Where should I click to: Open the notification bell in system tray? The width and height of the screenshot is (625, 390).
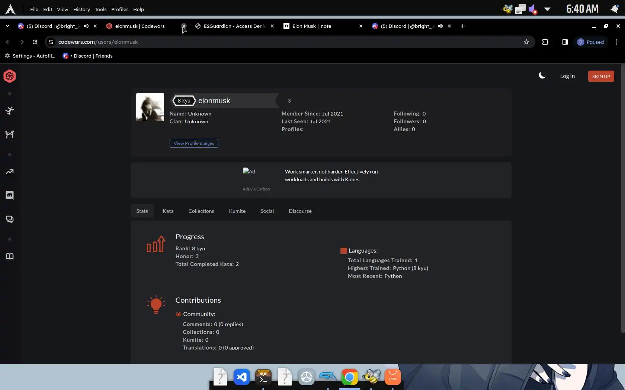point(614,9)
